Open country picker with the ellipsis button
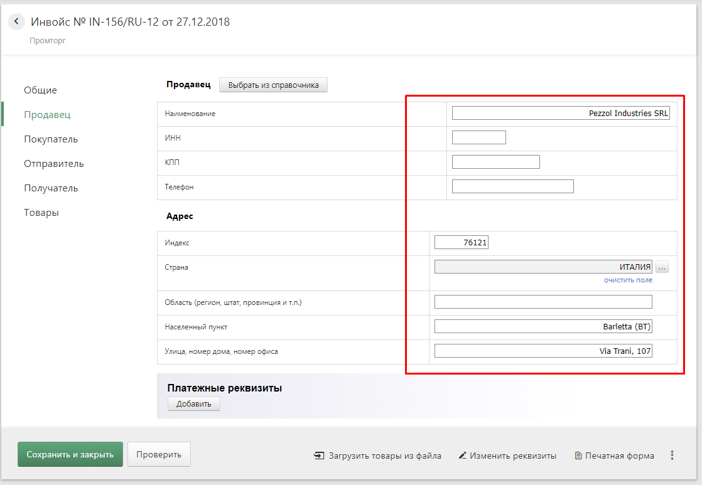The image size is (702, 485). click(662, 267)
